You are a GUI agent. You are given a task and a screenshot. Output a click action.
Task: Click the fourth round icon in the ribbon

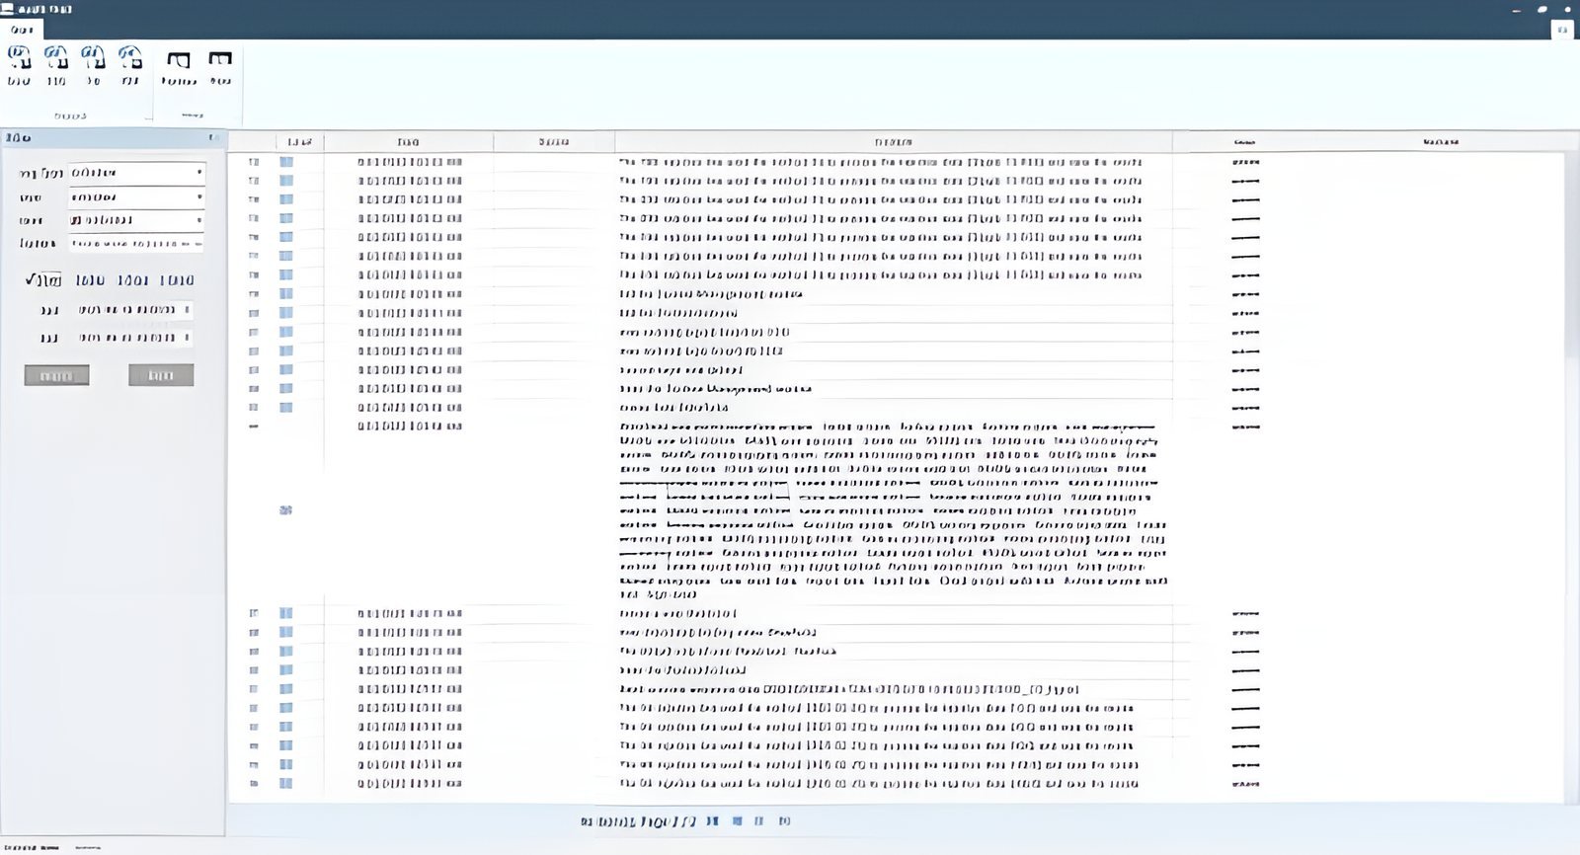130,57
